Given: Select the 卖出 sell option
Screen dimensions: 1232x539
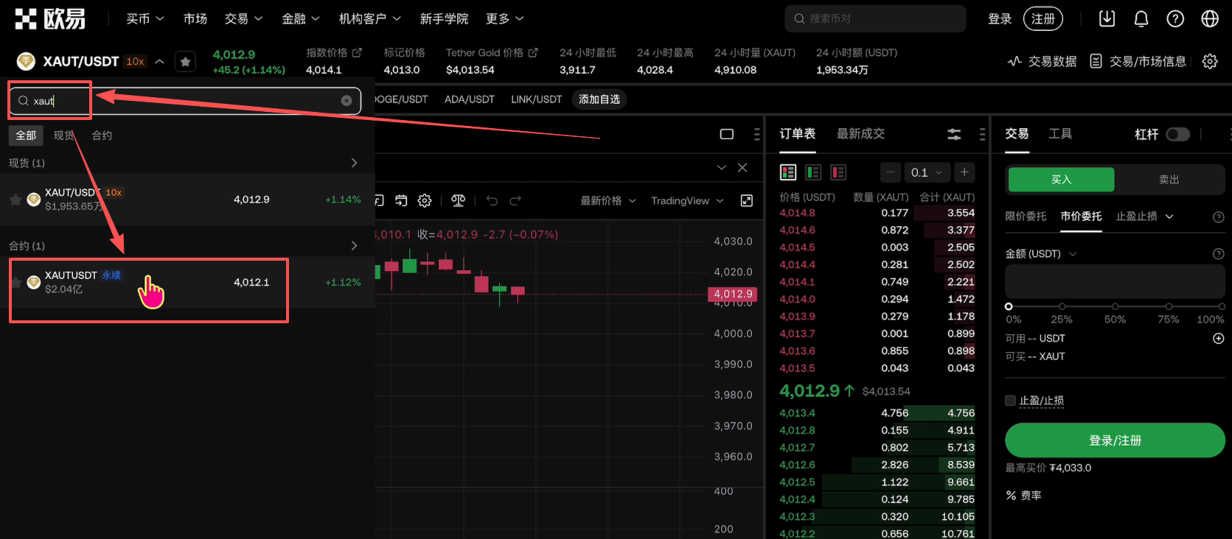Looking at the screenshot, I should click(1169, 180).
